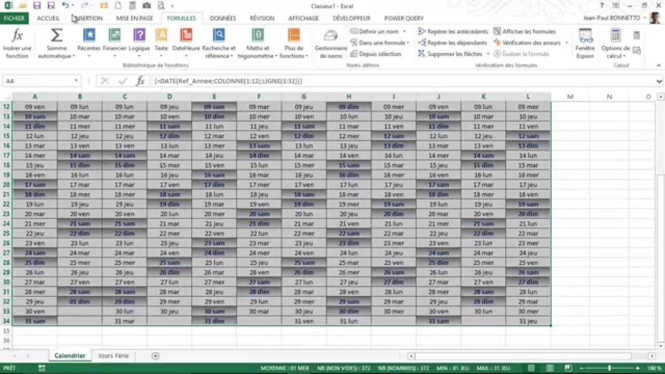Open Plus de fonctions menu
This screenshot has height=374, width=665.
(294, 43)
